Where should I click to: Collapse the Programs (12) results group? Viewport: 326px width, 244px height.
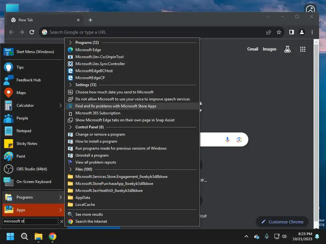click(70, 43)
